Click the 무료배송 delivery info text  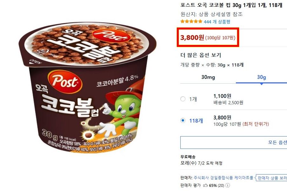tap(188, 157)
